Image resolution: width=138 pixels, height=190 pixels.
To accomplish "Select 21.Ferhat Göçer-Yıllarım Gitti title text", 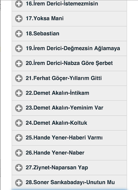I will tap(64, 78).
